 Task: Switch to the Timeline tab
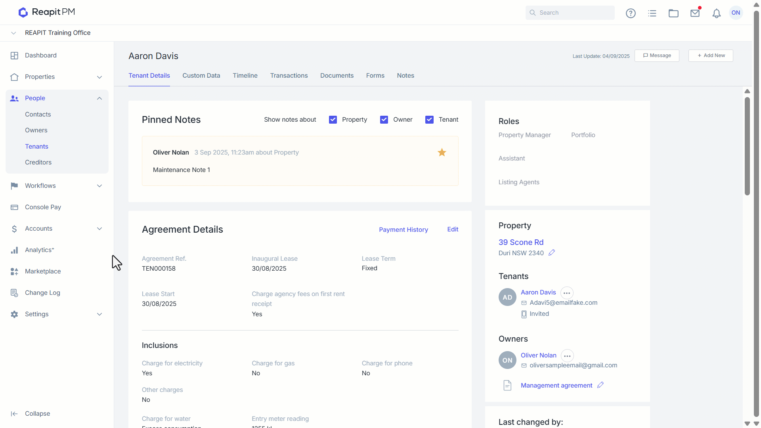coord(245,76)
